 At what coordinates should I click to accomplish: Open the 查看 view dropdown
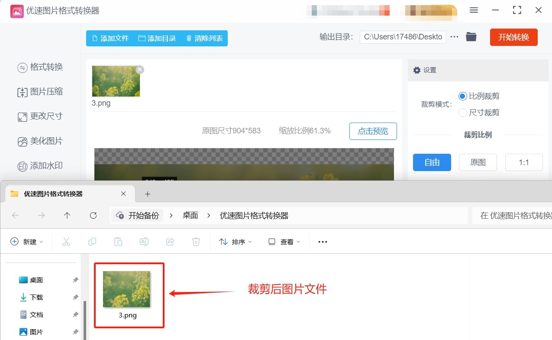284,242
